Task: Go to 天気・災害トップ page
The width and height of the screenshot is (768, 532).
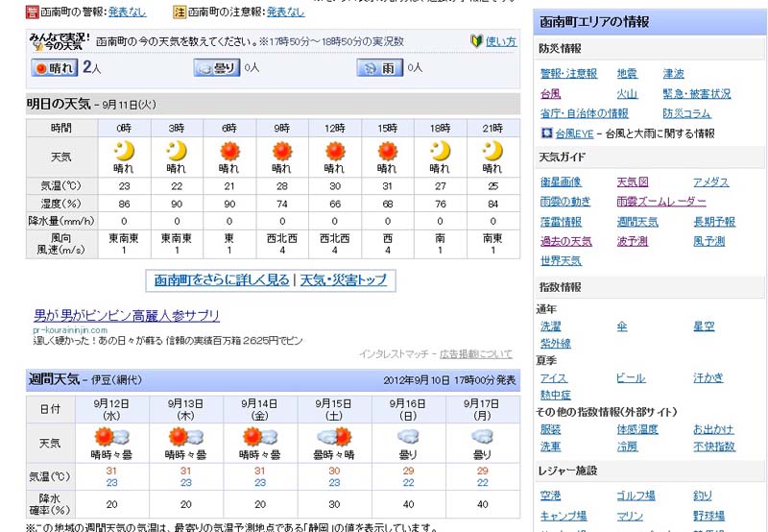Action: (344, 280)
